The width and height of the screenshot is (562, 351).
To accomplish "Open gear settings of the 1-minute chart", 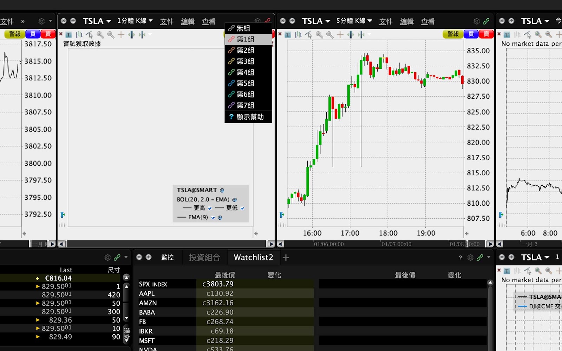I will (257, 21).
